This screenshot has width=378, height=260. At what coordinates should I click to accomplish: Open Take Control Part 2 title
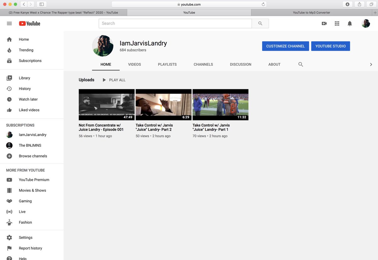154,127
